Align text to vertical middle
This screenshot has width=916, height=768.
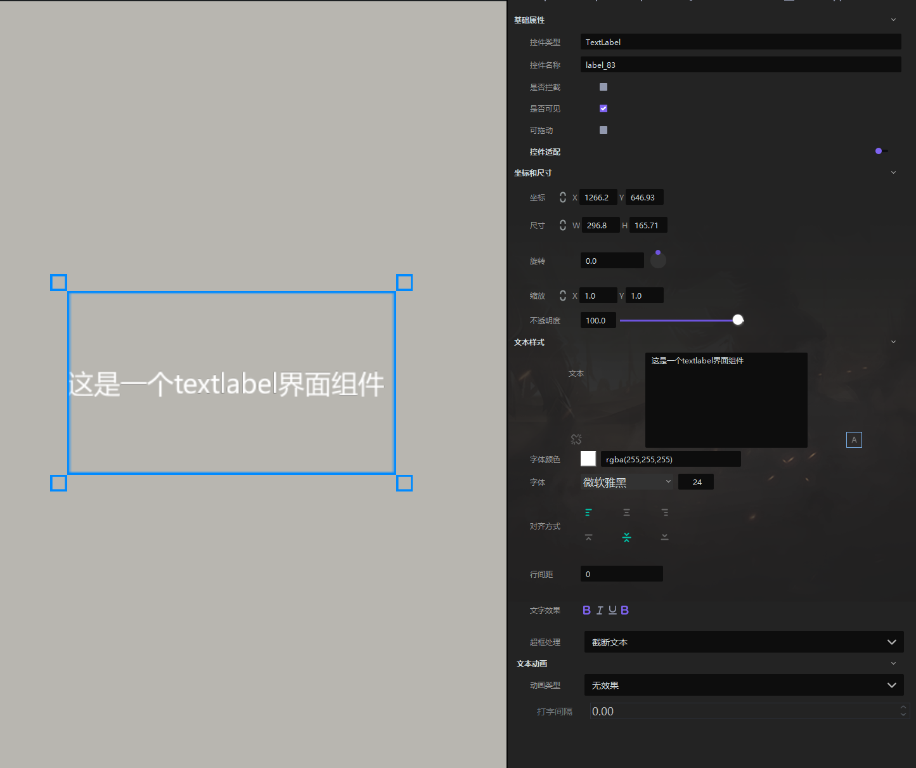pos(626,537)
